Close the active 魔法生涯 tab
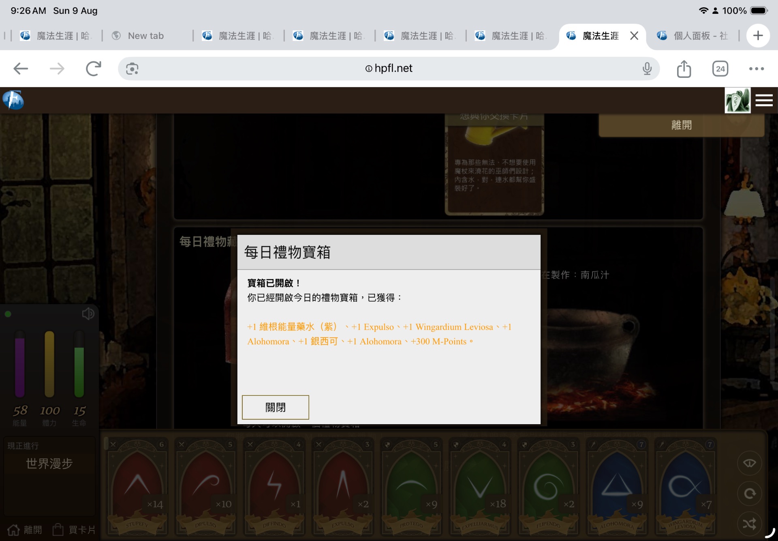Screen dimensions: 778x541 coord(634,36)
